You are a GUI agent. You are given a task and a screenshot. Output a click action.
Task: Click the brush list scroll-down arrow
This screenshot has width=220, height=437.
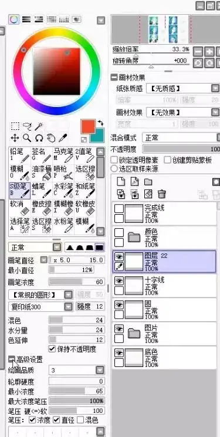(101, 231)
